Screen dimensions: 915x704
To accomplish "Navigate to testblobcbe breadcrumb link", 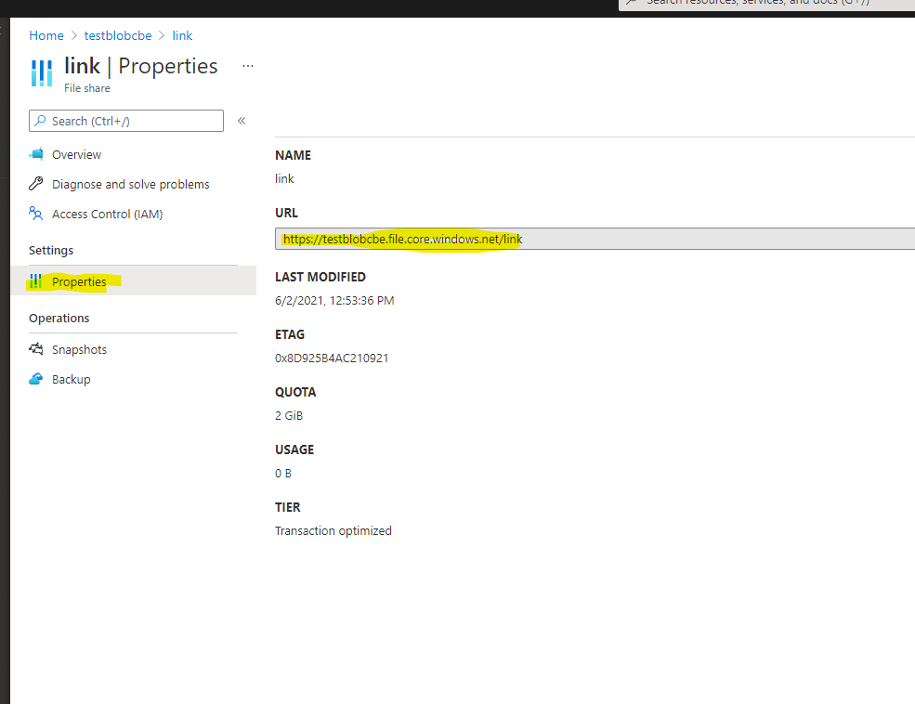I will tap(118, 35).
